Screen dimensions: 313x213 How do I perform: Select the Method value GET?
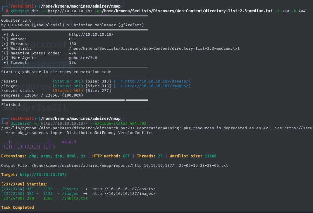[73, 39]
